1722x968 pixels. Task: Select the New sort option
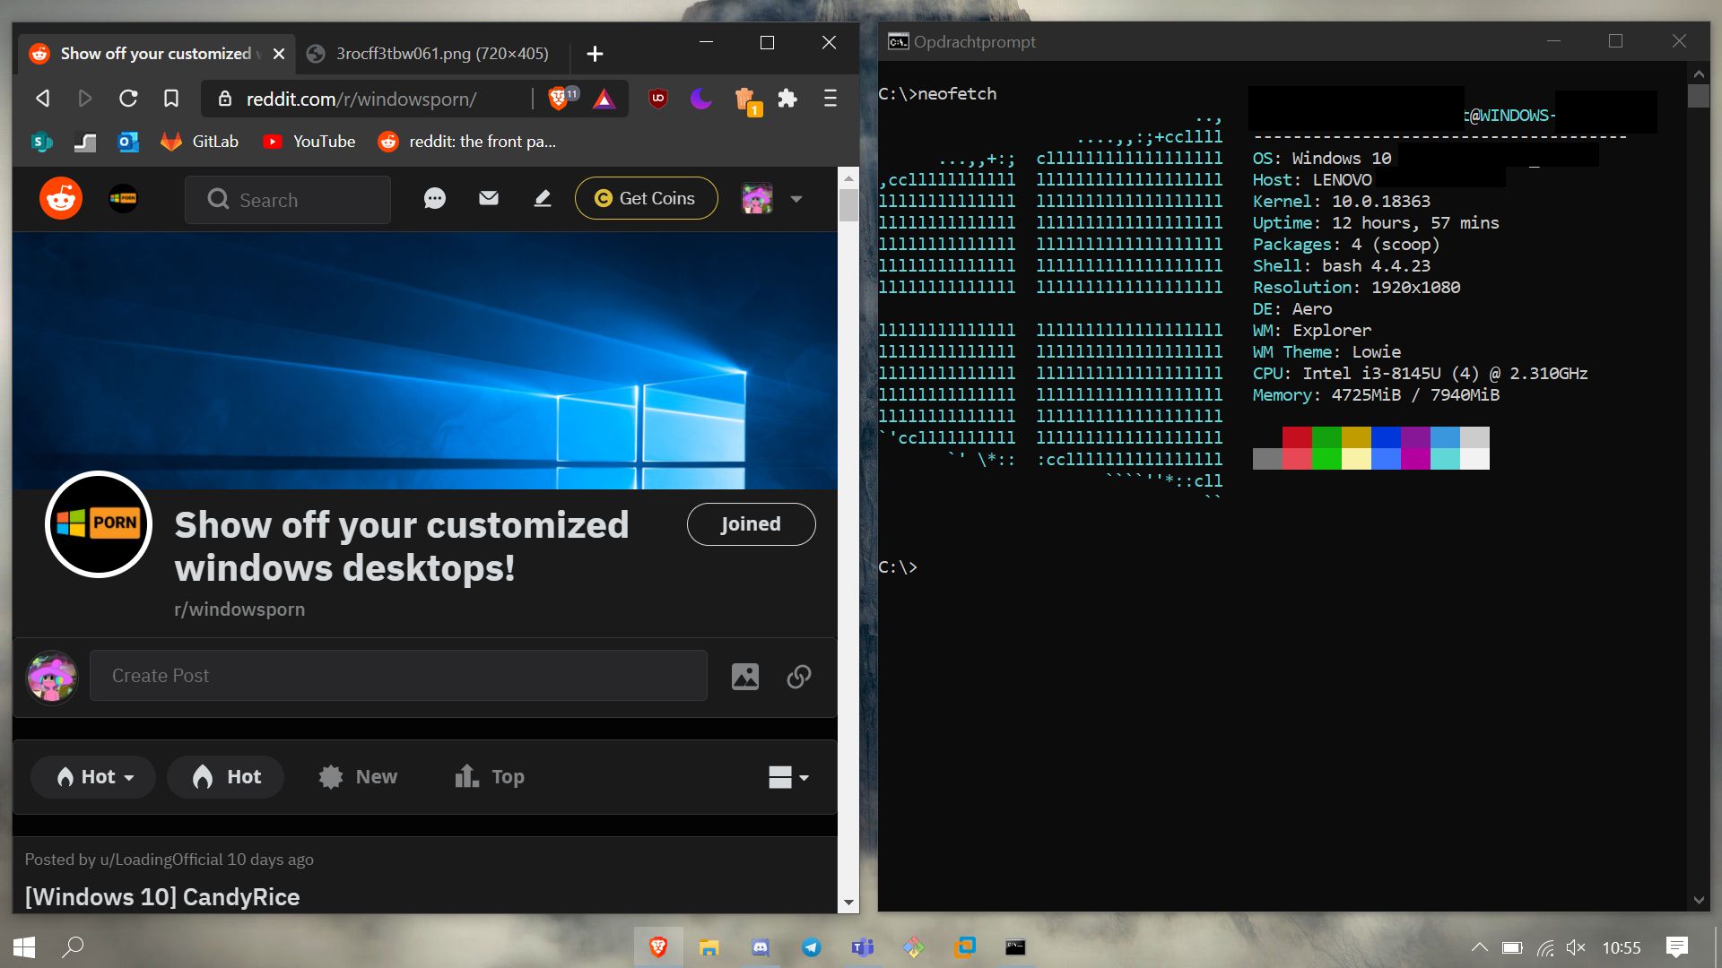coord(357,776)
